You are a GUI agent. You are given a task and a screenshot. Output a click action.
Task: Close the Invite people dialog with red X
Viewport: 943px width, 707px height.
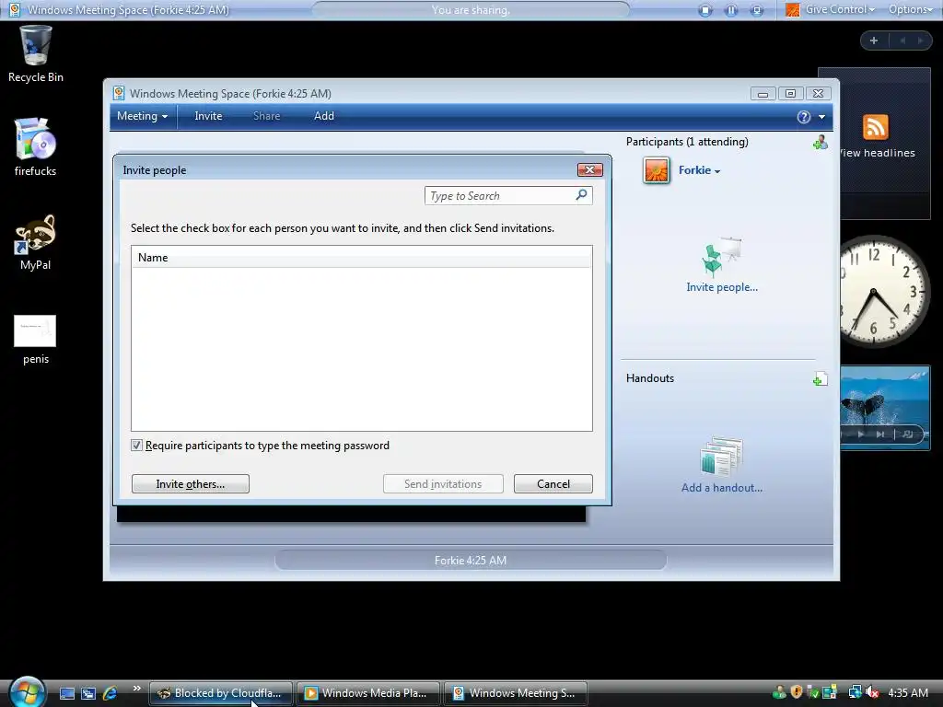[x=590, y=170]
